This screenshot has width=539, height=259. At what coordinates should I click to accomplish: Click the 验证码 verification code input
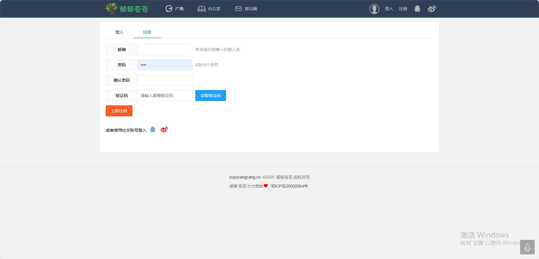(x=165, y=95)
